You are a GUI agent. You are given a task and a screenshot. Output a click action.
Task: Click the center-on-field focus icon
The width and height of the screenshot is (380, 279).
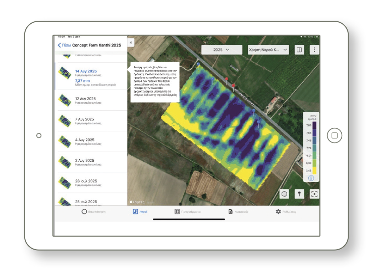(314, 194)
